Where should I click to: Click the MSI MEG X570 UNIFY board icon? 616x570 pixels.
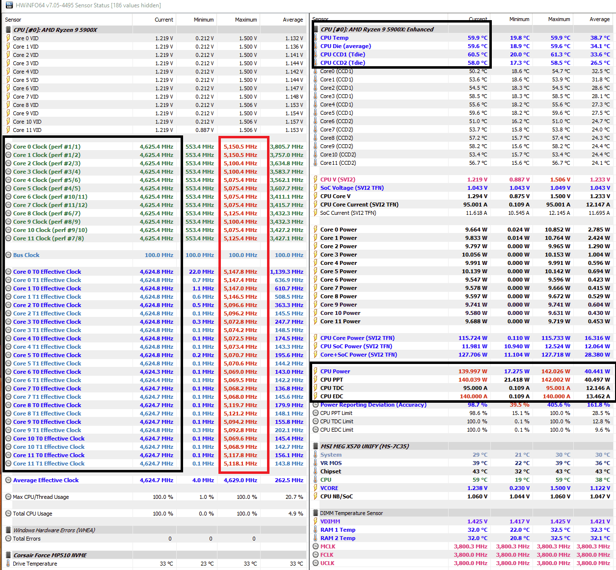(x=316, y=446)
